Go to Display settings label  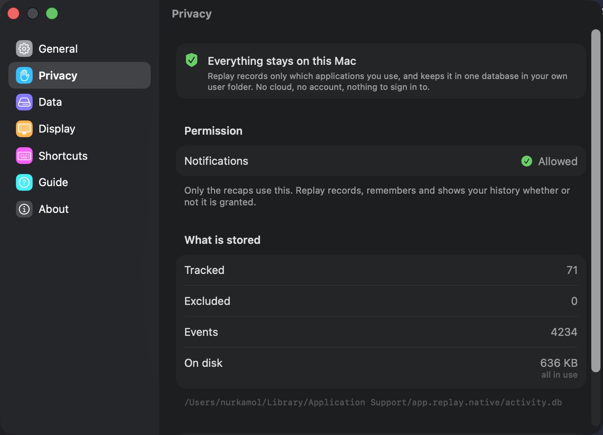(57, 129)
